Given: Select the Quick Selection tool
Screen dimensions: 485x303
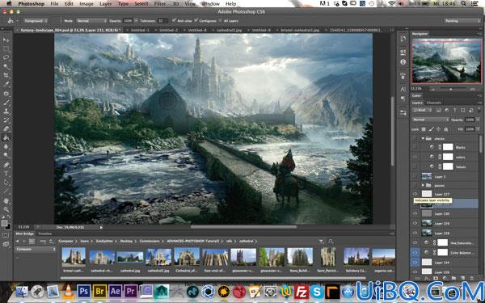Looking at the screenshot, I should click(6, 66).
